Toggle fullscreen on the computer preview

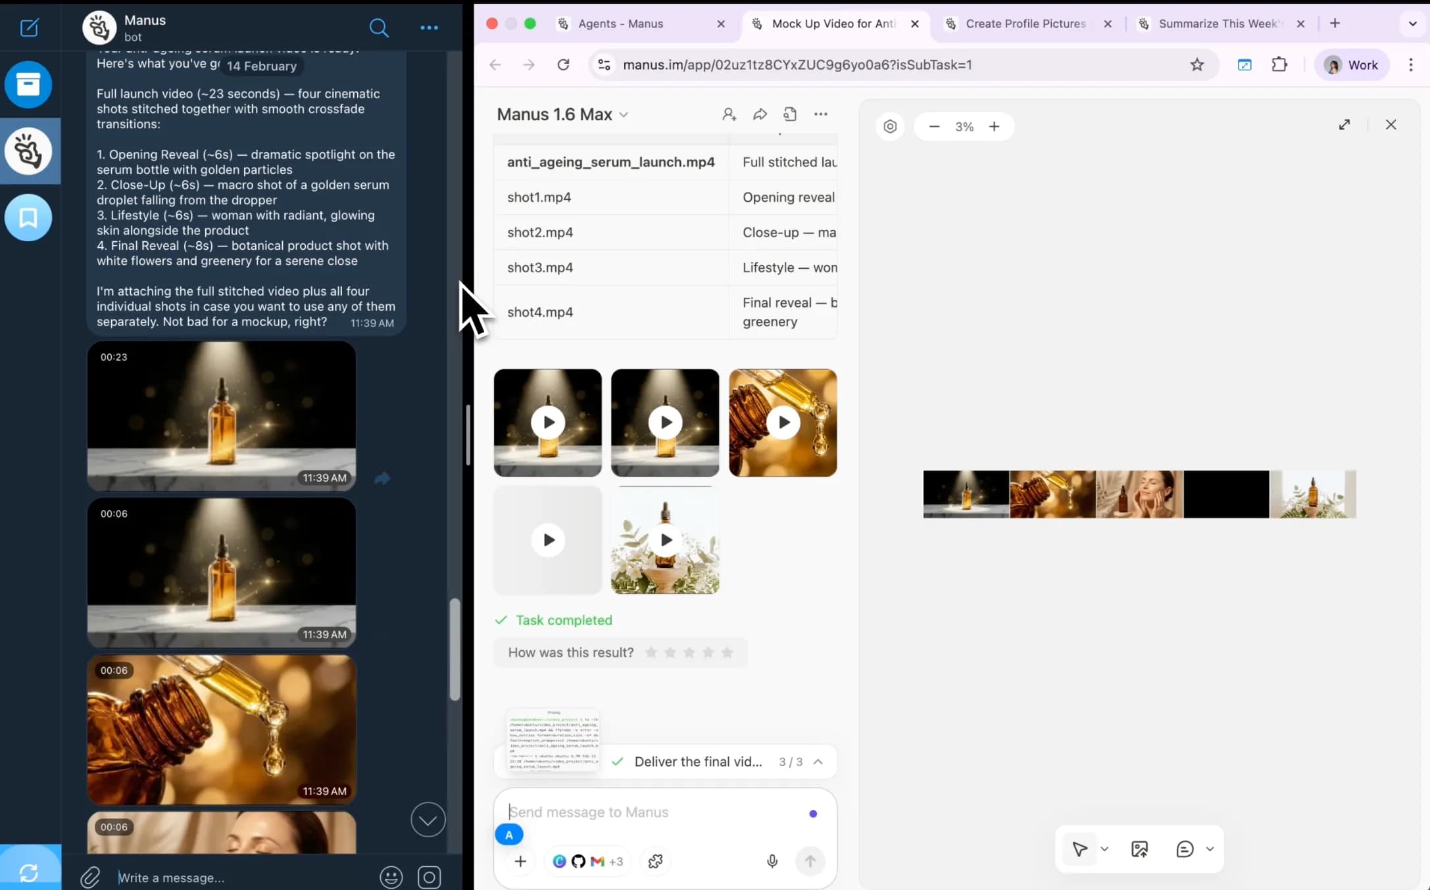tap(1344, 124)
